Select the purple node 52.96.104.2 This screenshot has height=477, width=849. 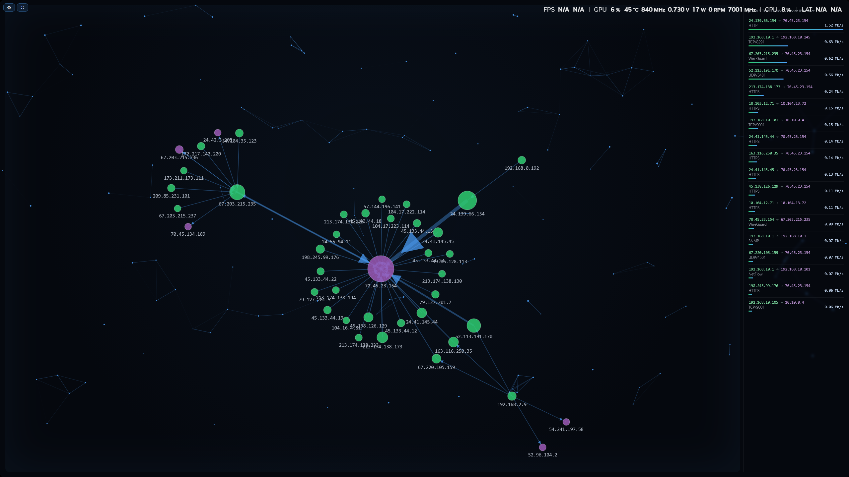tap(542, 447)
